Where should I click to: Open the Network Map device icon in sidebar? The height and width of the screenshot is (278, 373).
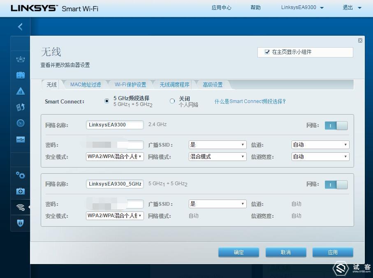pyautogui.click(x=20, y=59)
